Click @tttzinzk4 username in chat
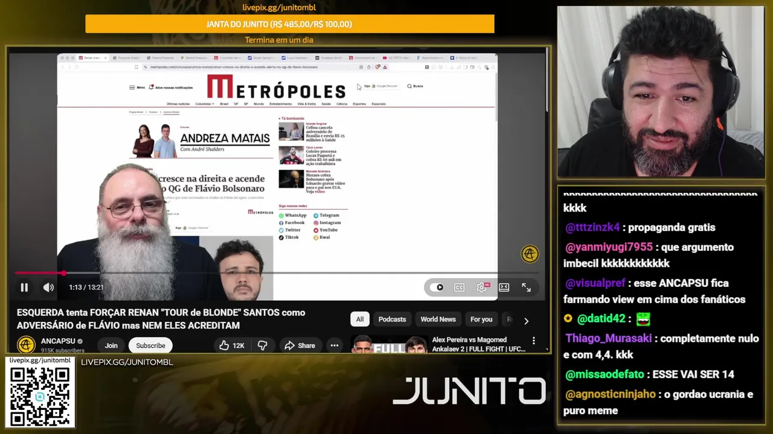 click(x=592, y=228)
